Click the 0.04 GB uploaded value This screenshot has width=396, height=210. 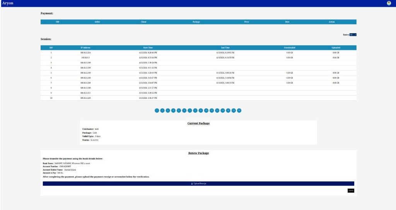[x=336, y=58]
